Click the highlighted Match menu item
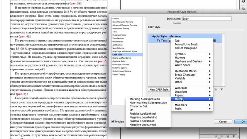The width and height of the screenshot is (247, 139). pyautogui.click(x=192, y=99)
